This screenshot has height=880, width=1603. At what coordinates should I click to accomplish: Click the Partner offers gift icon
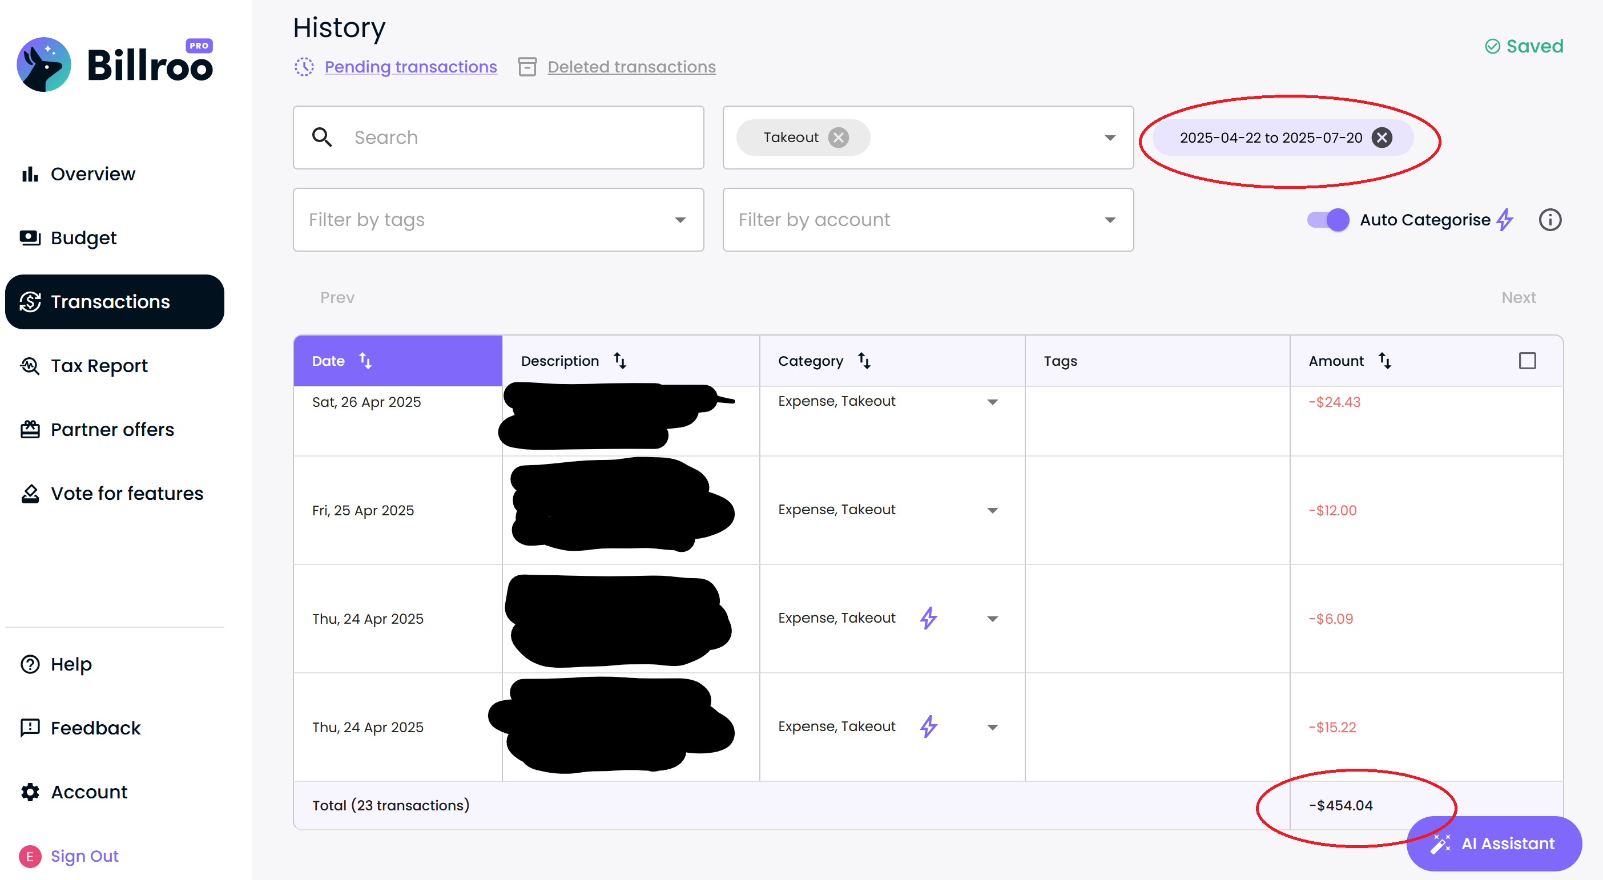(30, 430)
